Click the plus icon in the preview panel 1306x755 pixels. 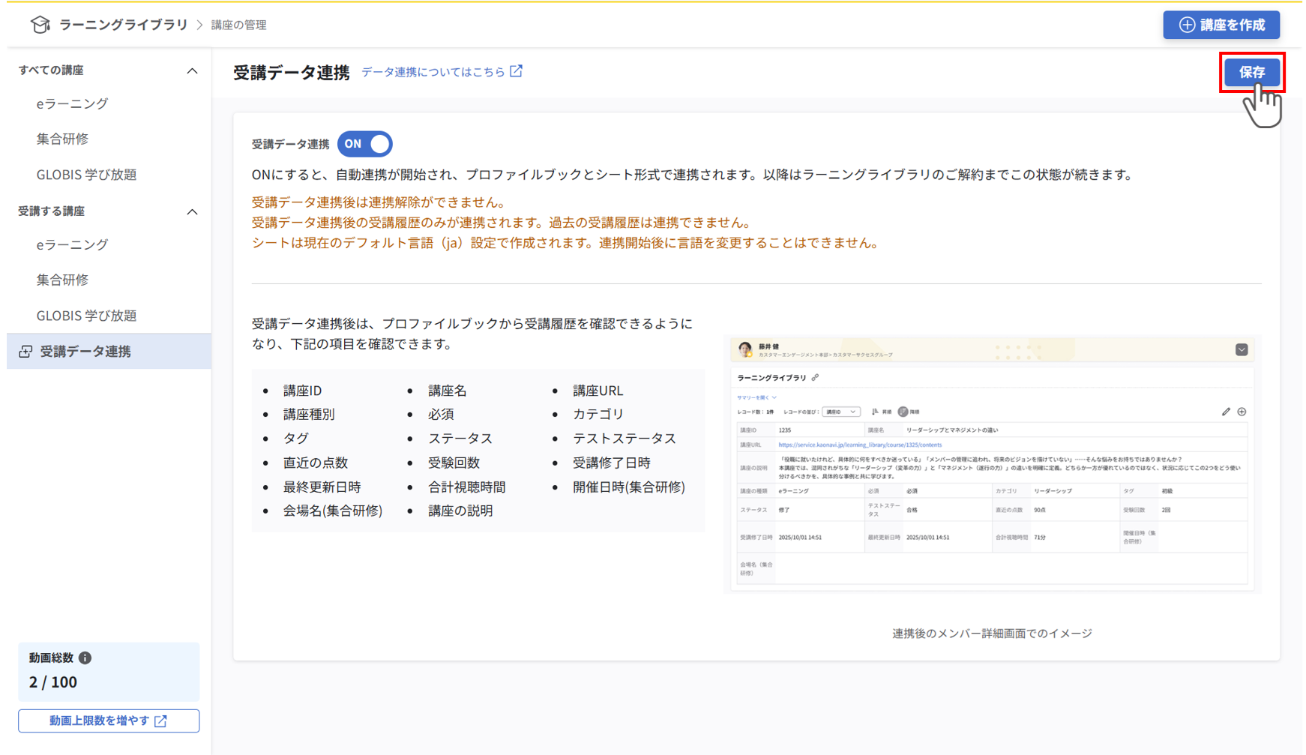(x=1242, y=412)
